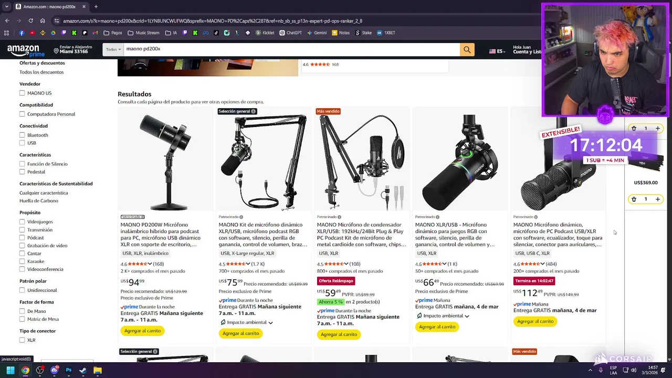Add the MAONO PD200W microphone to cart
Image resolution: width=672 pixels, height=378 pixels.
(142, 331)
